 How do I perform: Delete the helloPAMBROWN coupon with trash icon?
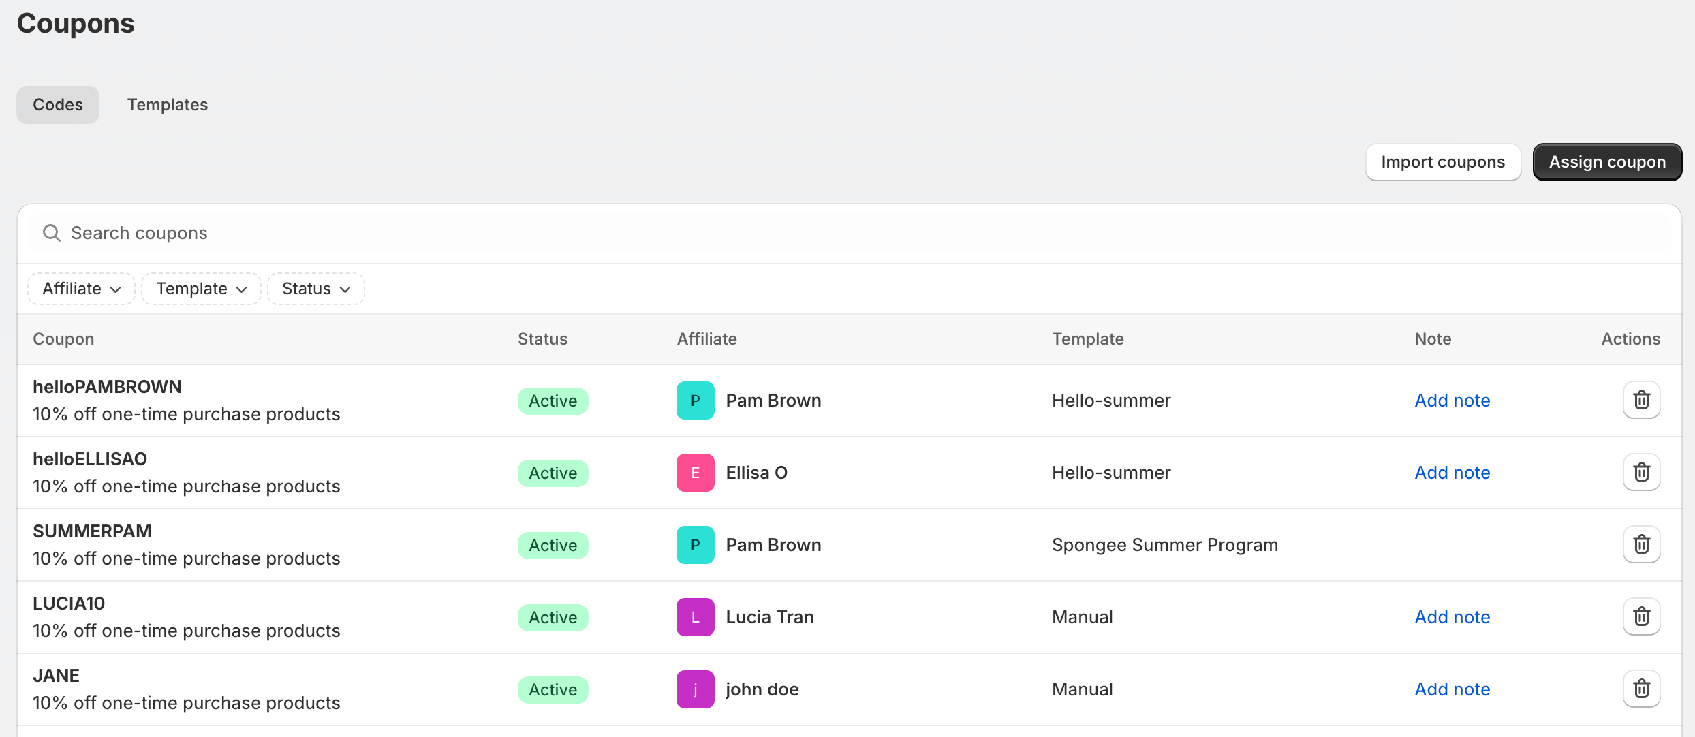click(x=1641, y=400)
